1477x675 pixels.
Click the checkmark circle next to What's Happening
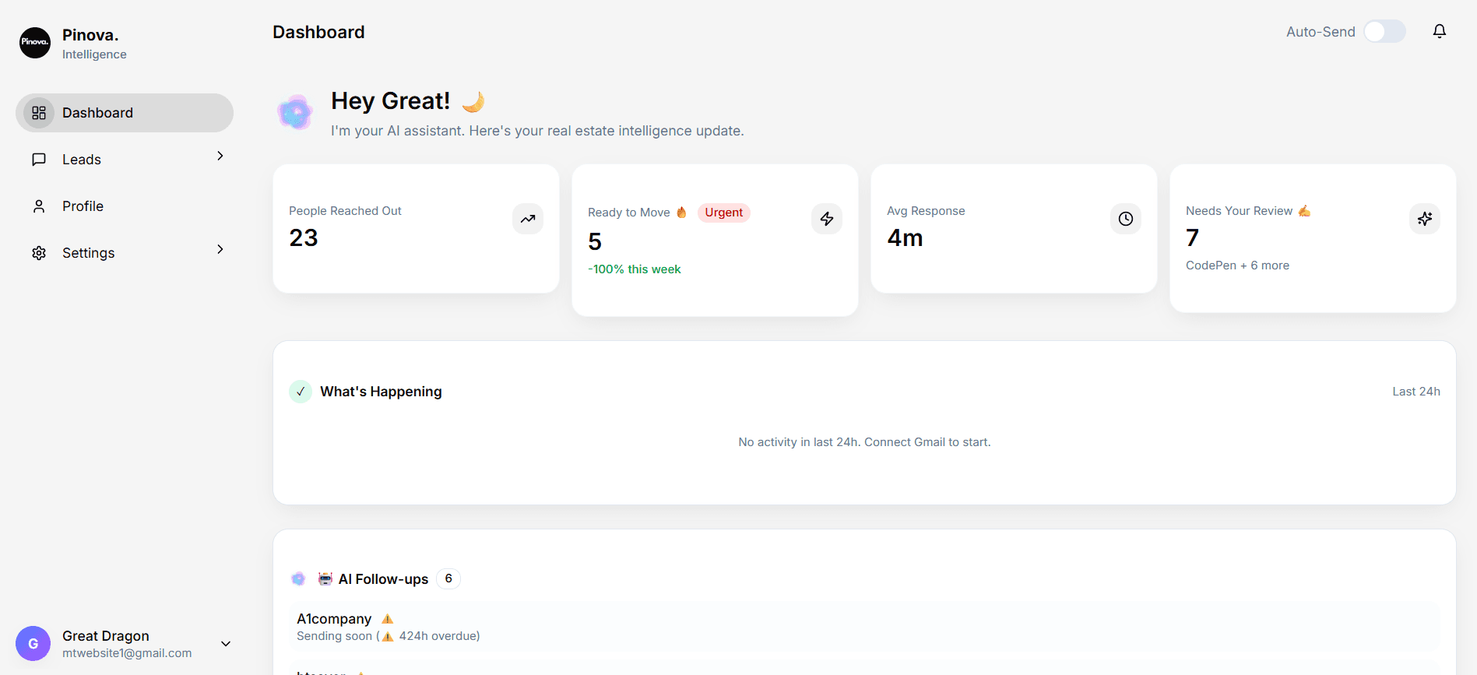point(300,392)
